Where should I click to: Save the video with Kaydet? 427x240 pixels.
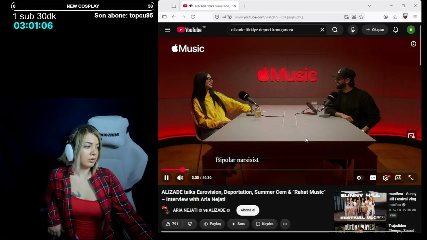pos(265,224)
